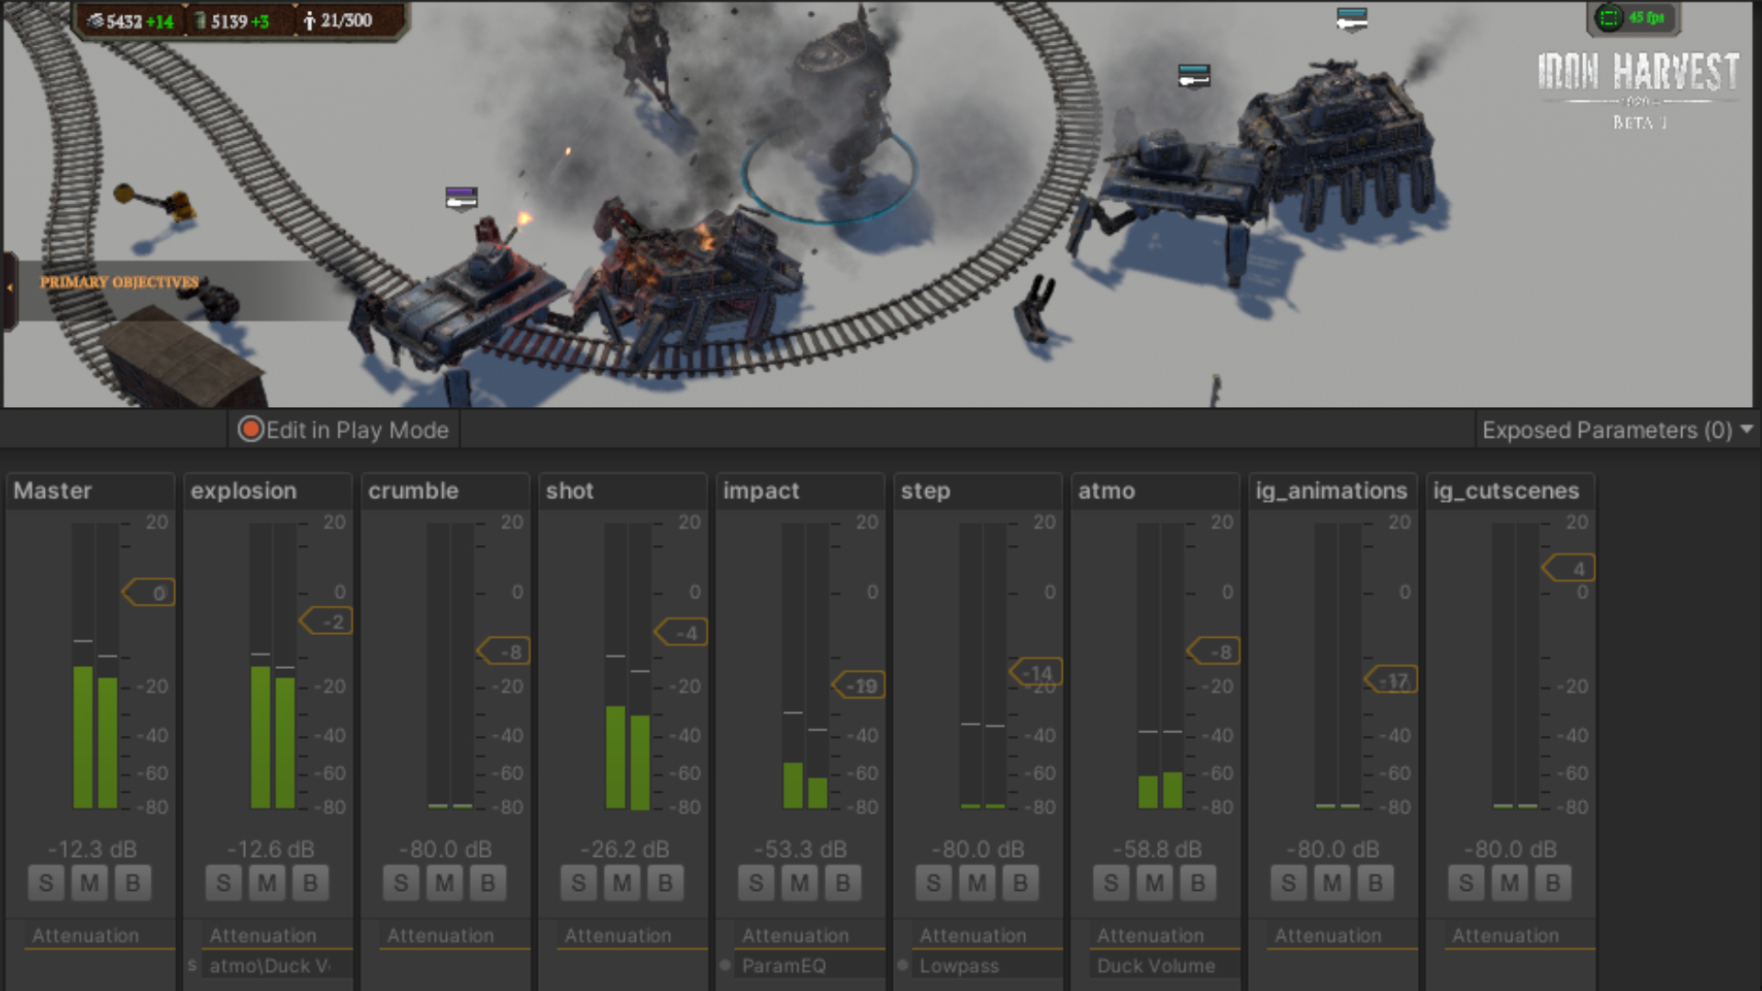1762x991 pixels.
Task: Mute the Master mixer group
Action: click(89, 883)
